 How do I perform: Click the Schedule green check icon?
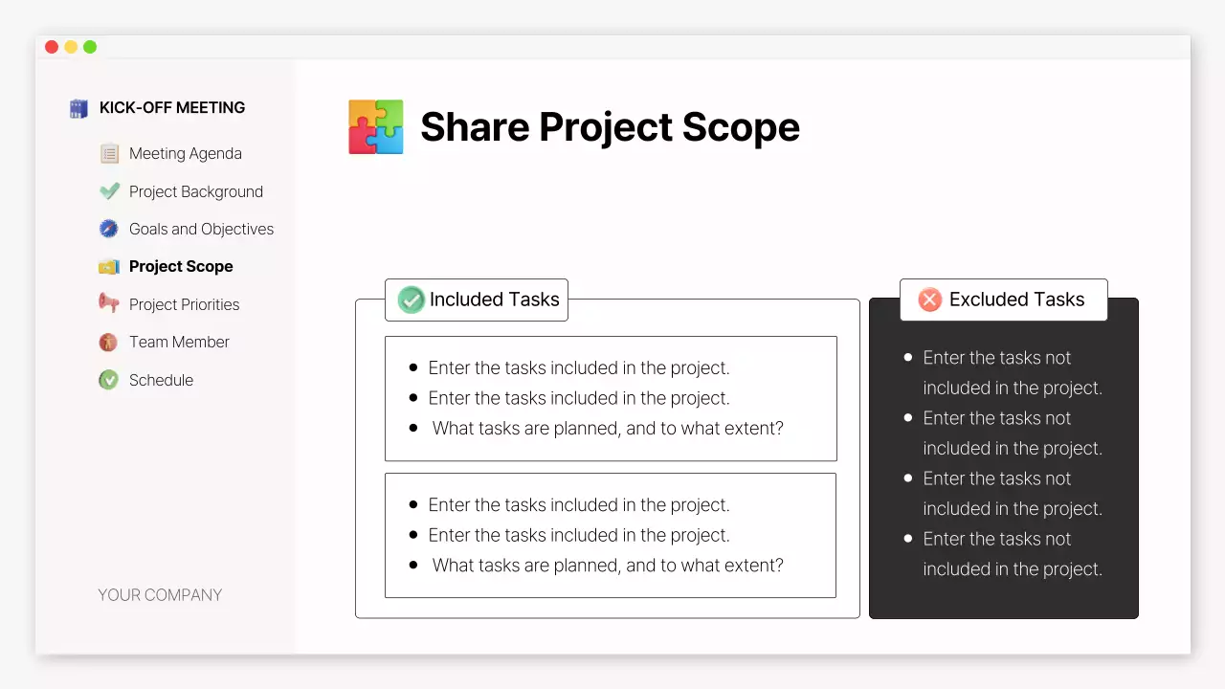coord(108,380)
